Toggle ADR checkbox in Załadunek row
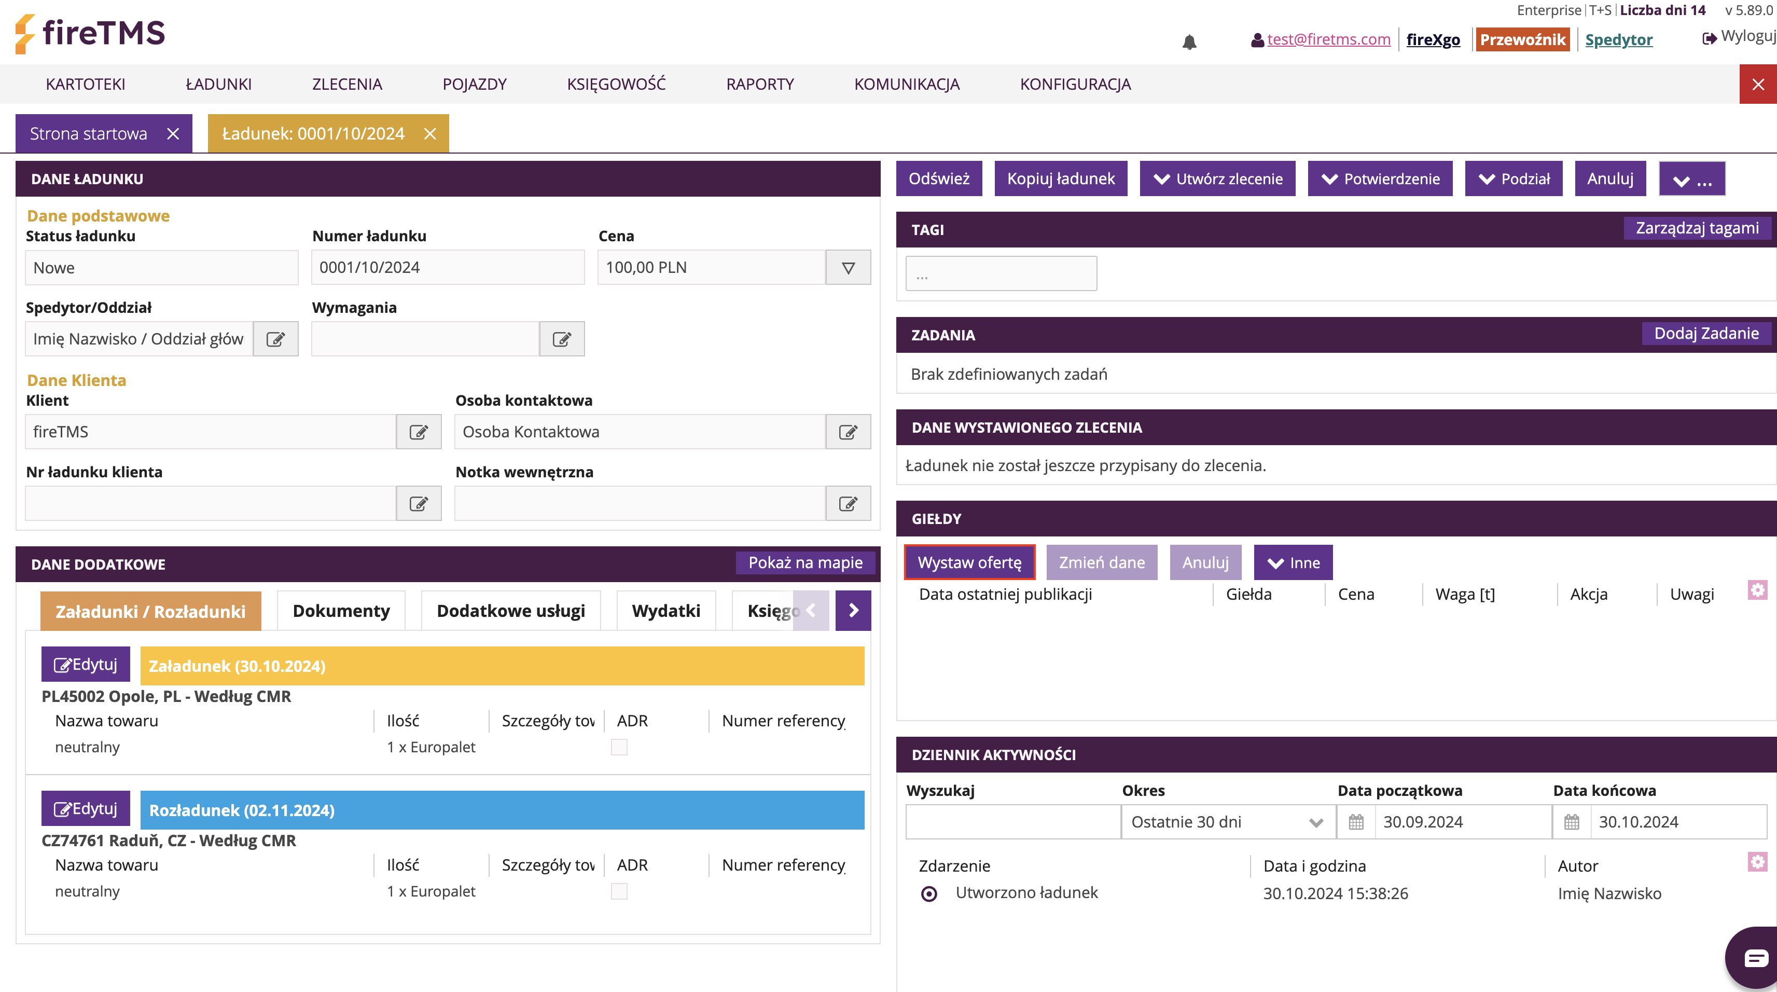Image resolution: width=1777 pixels, height=992 pixels. point(619,747)
